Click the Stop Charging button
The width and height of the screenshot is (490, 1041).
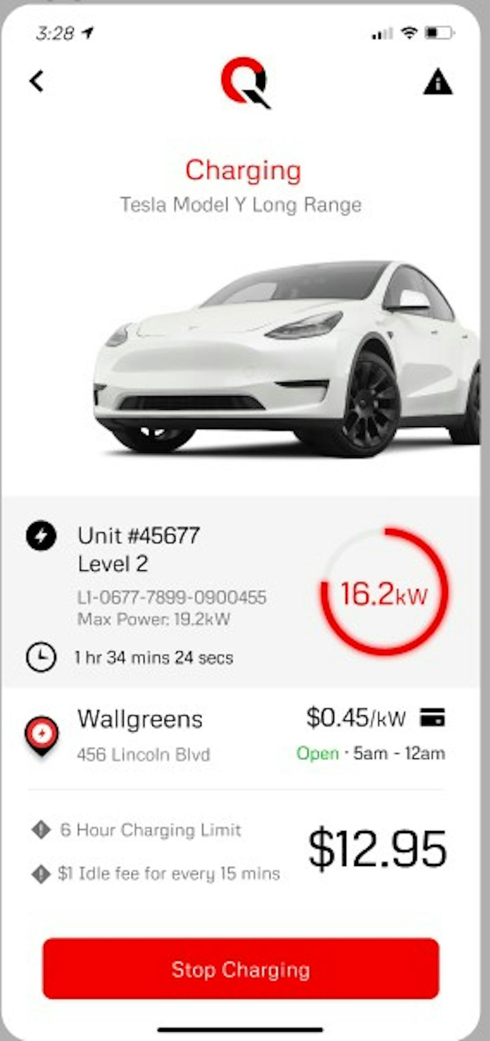tap(241, 968)
